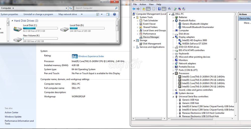Select Shared Folders in the console tree
The image size is (251, 129).
pos(150,27)
